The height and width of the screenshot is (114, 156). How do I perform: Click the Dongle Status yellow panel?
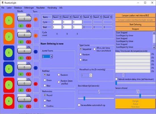click(x=135, y=104)
